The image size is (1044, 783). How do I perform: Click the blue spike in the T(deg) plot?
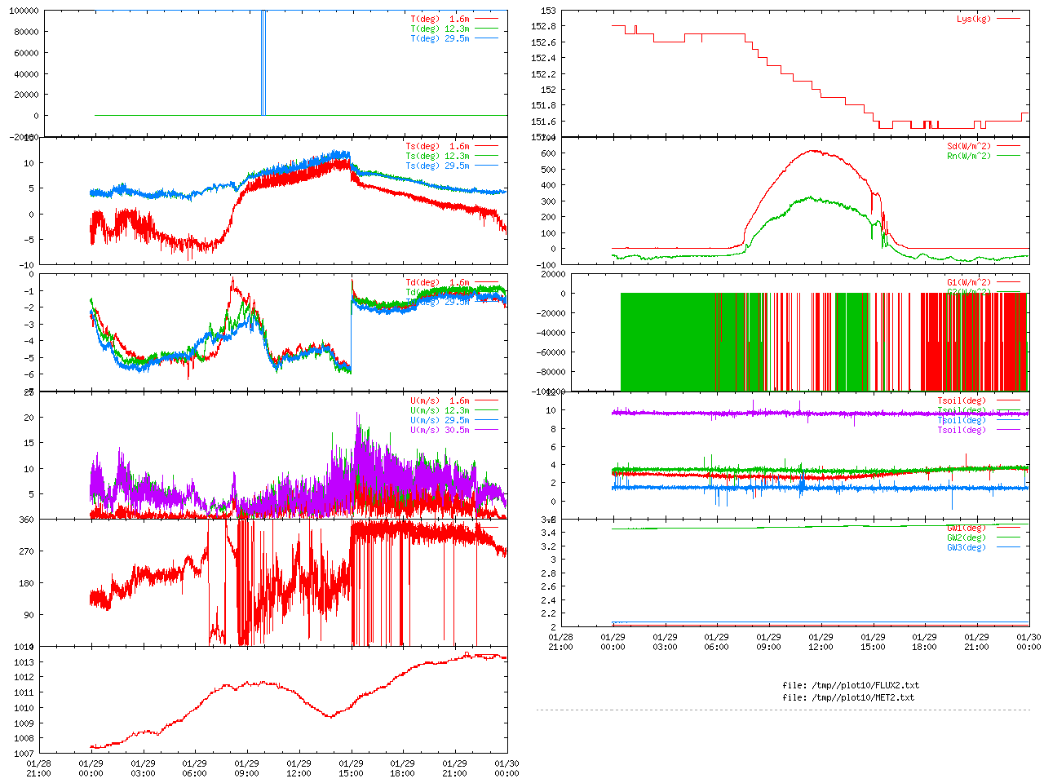(263, 63)
